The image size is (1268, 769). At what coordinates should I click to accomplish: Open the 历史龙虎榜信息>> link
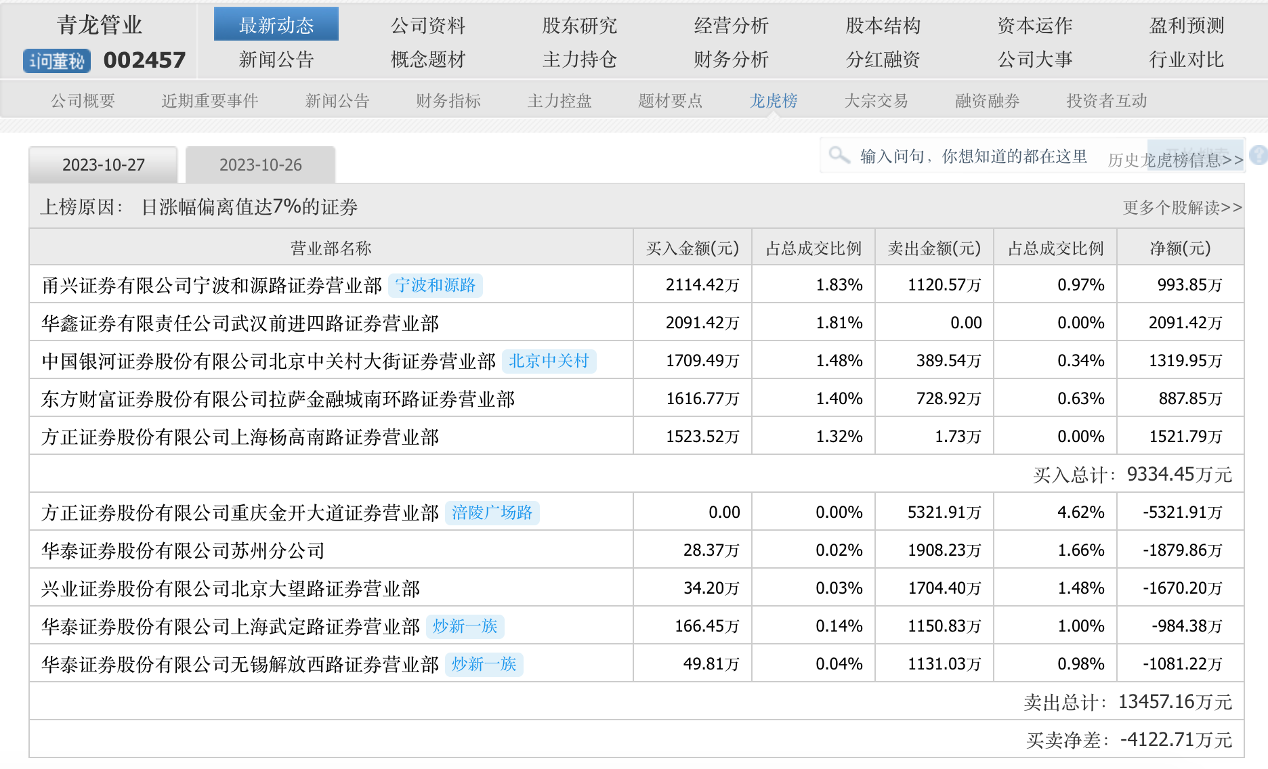coord(1175,160)
